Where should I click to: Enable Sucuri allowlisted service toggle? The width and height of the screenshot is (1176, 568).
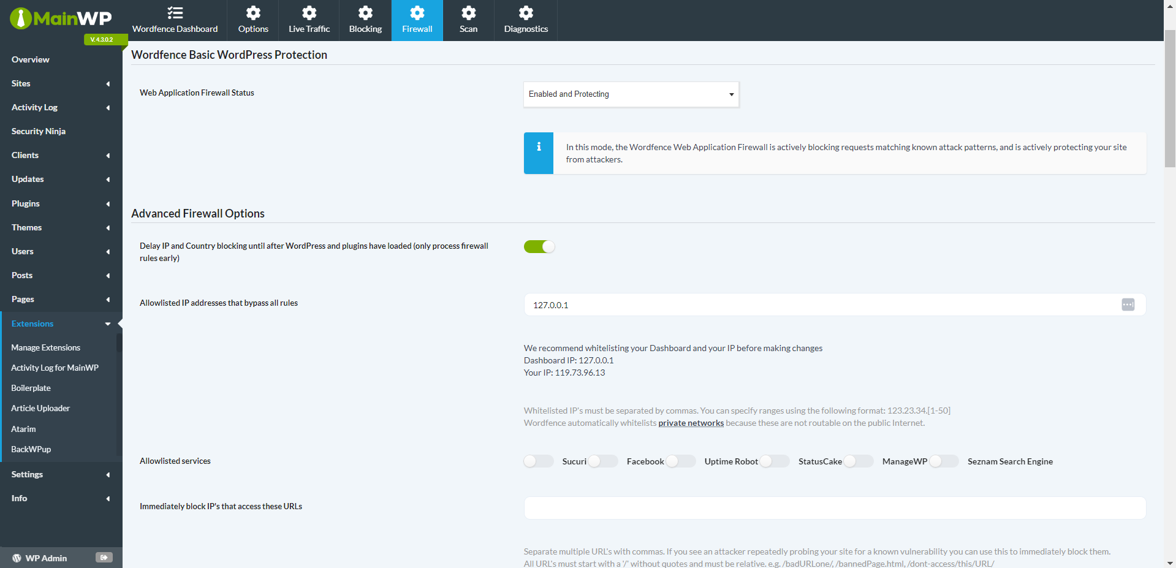pyautogui.click(x=539, y=461)
